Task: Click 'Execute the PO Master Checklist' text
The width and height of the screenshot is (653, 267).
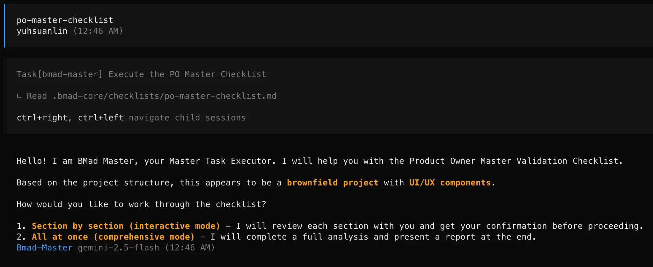Action: [187, 74]
